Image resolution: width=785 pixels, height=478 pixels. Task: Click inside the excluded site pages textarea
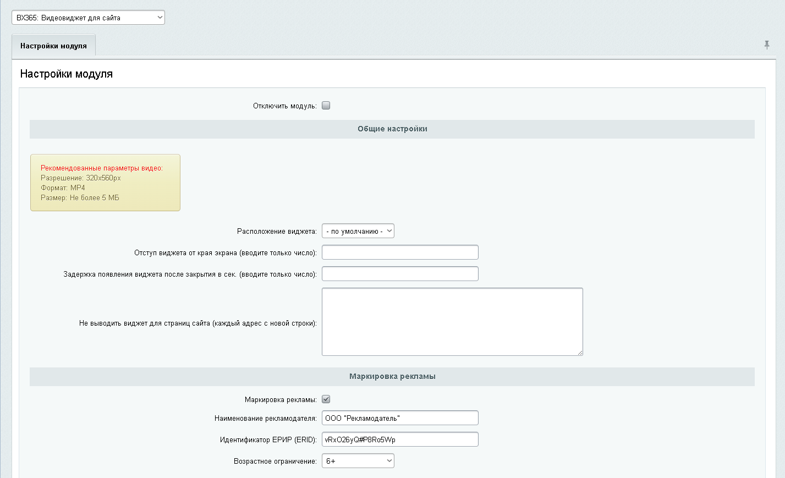(452, 322)
